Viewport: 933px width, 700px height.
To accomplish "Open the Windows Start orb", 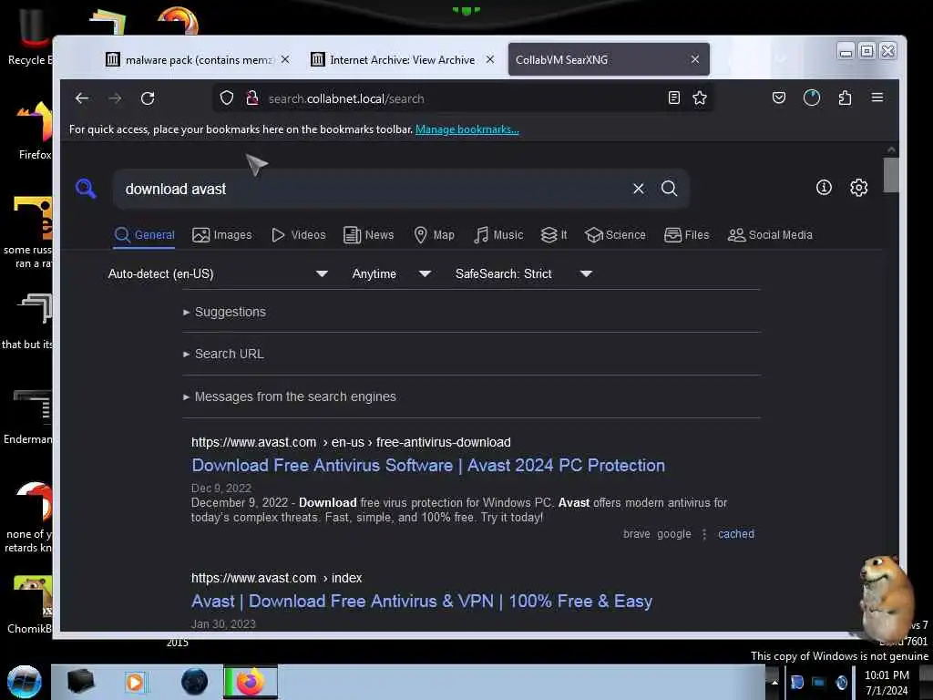I will click(x=24, y=682).
